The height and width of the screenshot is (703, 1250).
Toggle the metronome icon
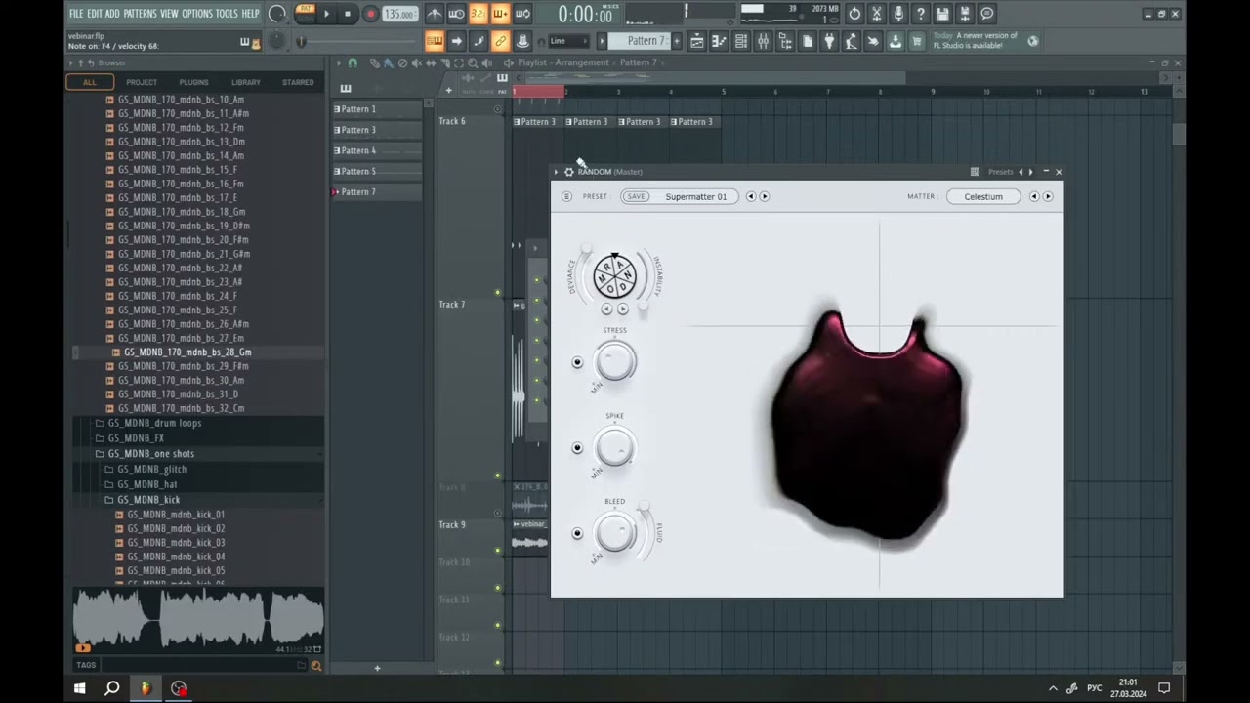[435, 14]
